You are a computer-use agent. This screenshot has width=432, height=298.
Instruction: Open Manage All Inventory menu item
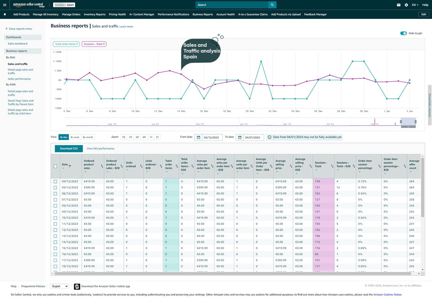[x=46, y=14]
